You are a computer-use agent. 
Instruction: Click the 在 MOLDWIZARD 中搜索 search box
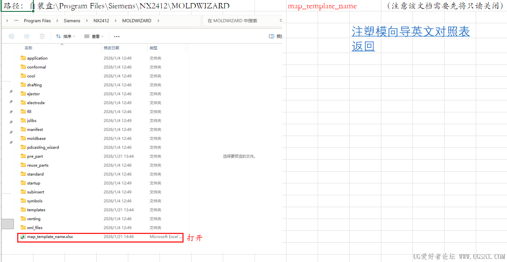(x=243, y=21)
